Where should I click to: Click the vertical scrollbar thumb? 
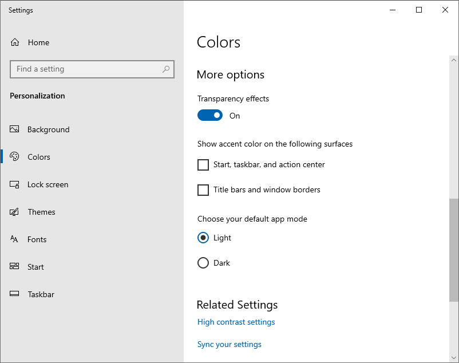[x=454, y=250]
